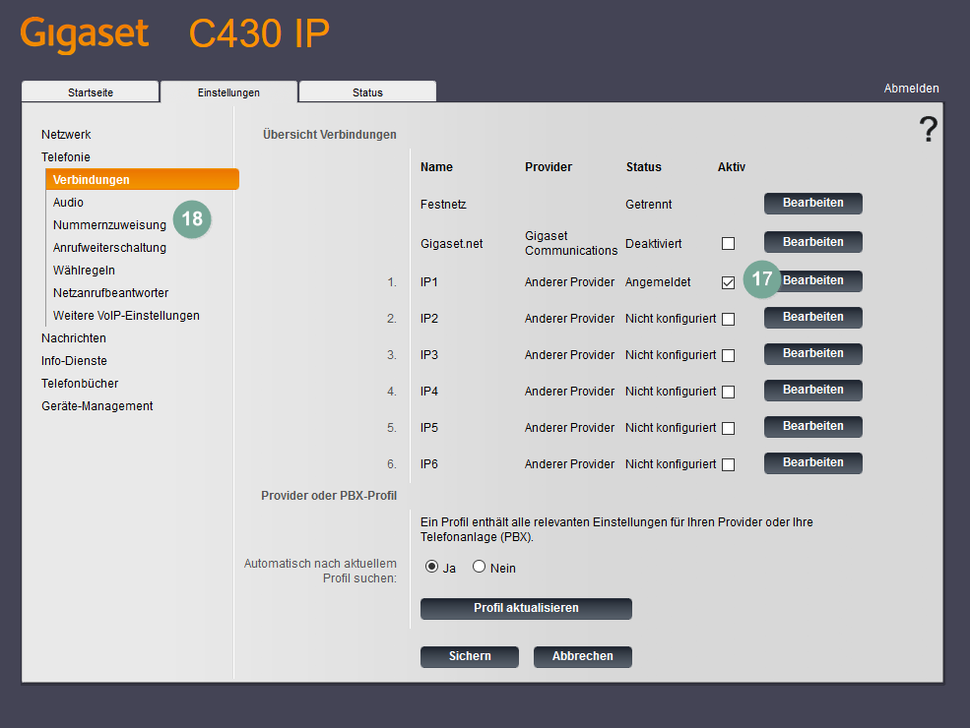This screenshot has width=970, height=728.
Task: Select the Nein radio button
Action: (479, 567)
